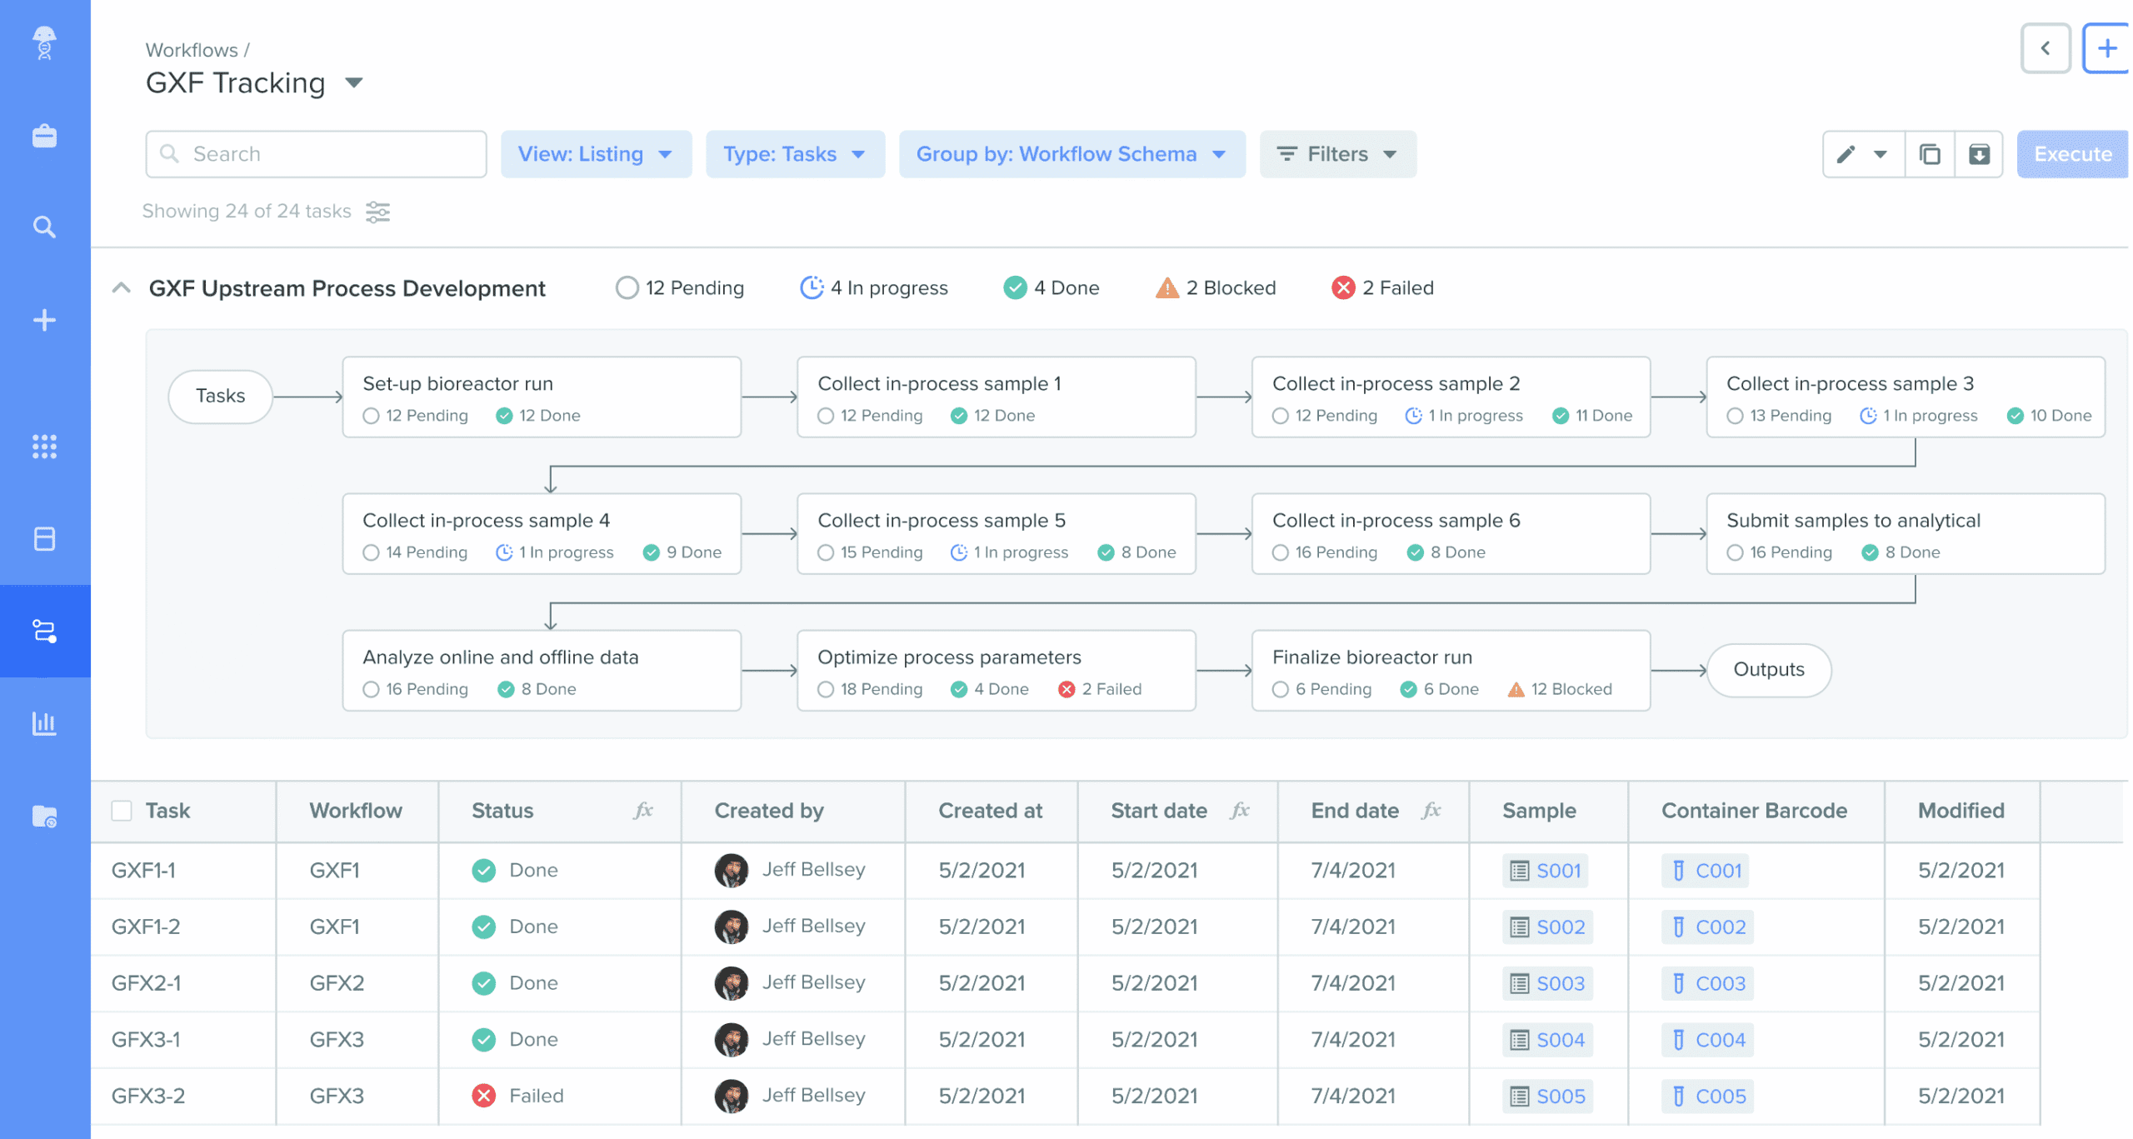The height and width of the screenshot is (1139, 2133).
Task: Click the Outputs node in the workflow diagram
Action: [1769, 670]
